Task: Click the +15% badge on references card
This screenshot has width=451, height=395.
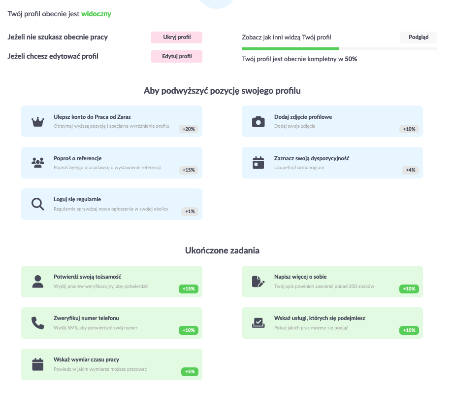Action: coord(189,170)
